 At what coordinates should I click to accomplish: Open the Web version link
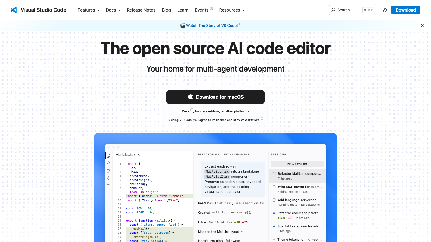(185, 111)
